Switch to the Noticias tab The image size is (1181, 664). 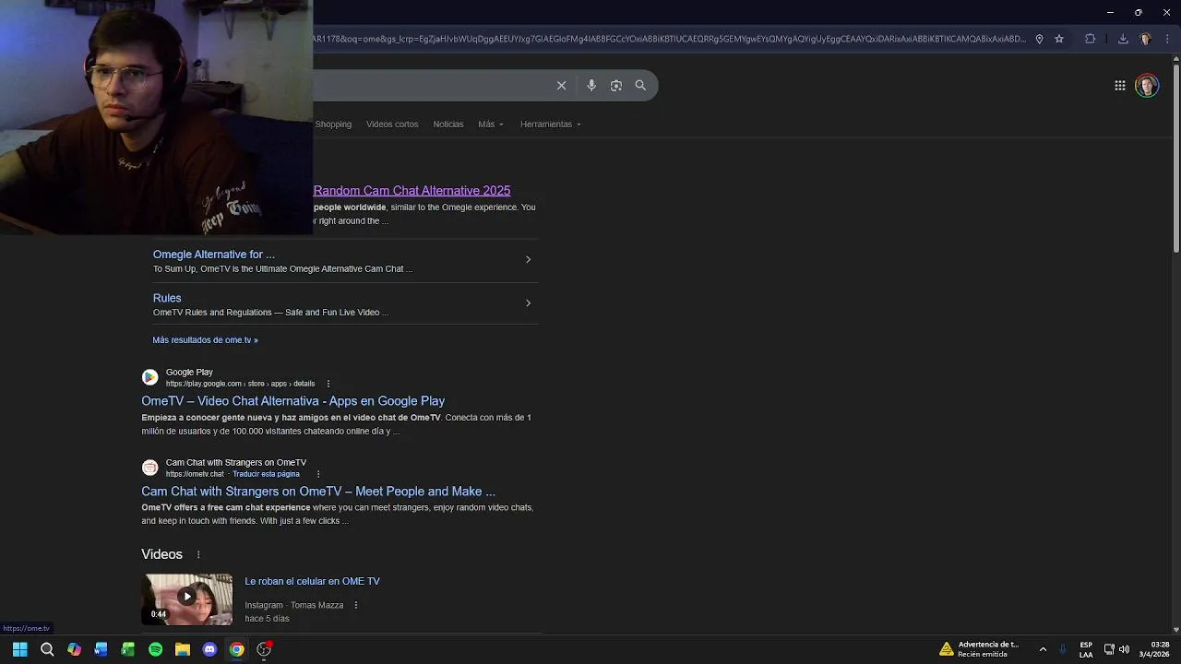(448, 125)
